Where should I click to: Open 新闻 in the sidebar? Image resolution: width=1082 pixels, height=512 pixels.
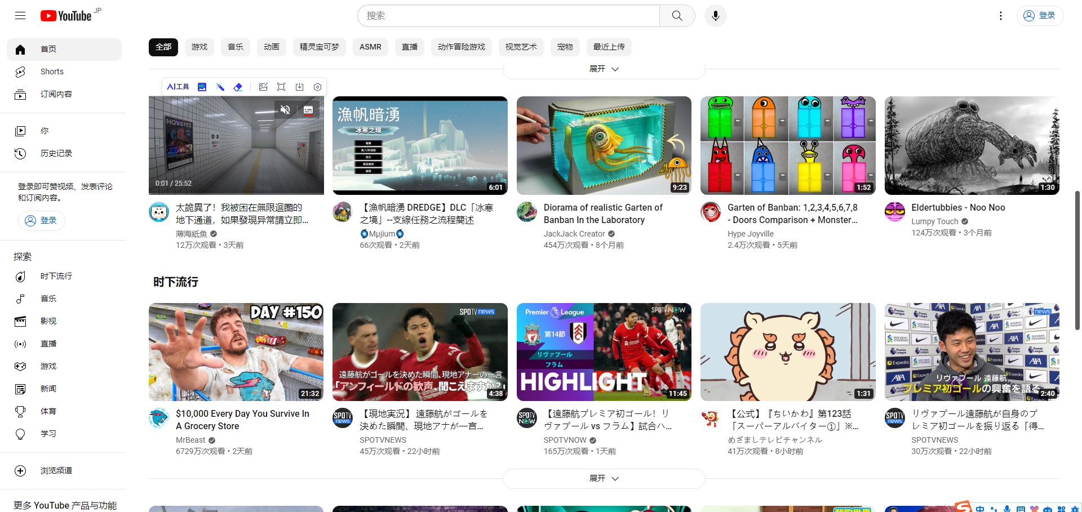(64, 389)
